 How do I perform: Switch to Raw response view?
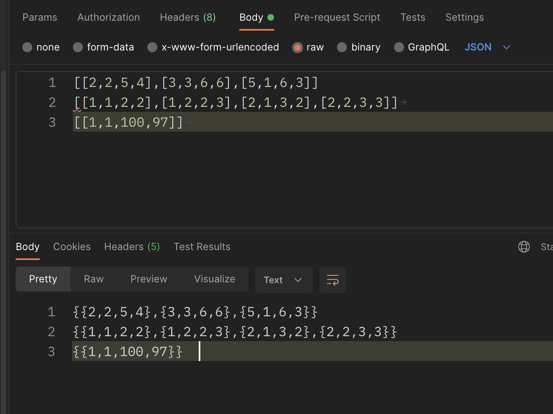94,279
